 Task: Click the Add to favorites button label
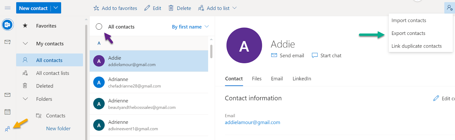[119, 8]
